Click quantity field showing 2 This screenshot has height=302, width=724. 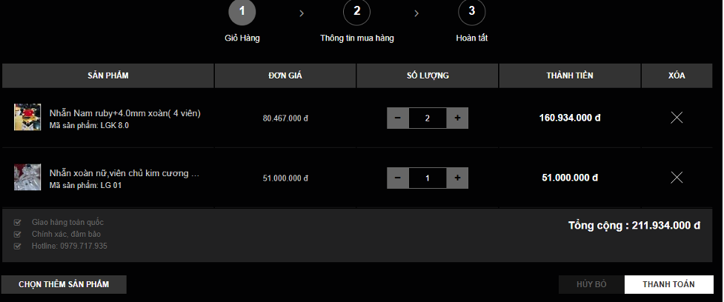click(428, 118)
